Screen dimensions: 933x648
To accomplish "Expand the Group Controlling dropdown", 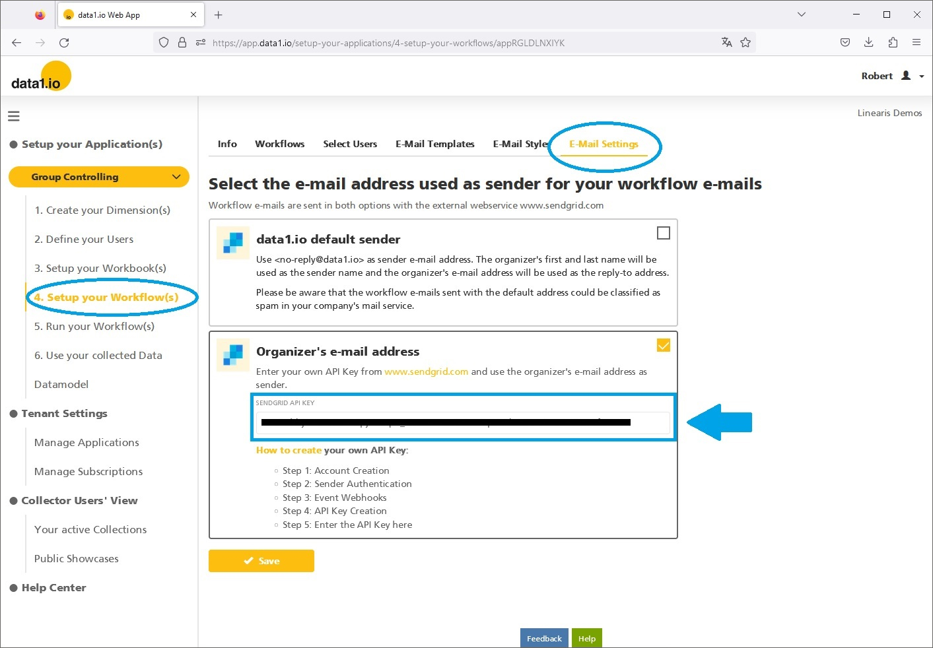I will [x=99, y=177].
